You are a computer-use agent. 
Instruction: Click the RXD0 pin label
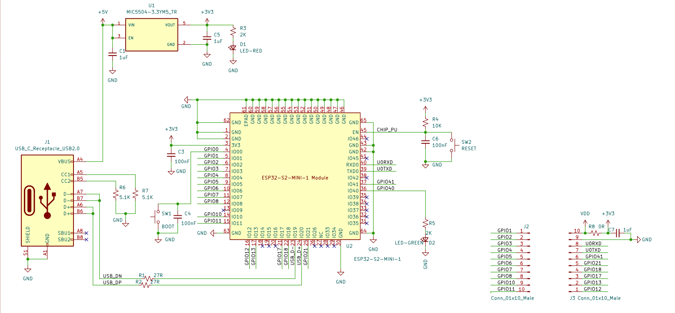pos(352,165)
